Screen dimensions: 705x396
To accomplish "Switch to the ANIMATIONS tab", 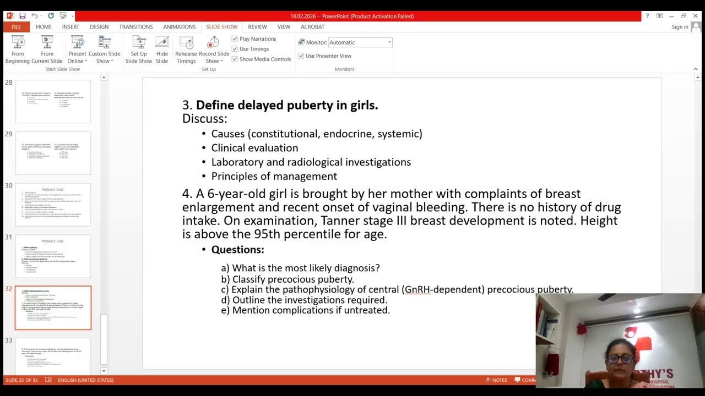I will tap(180, 27).
